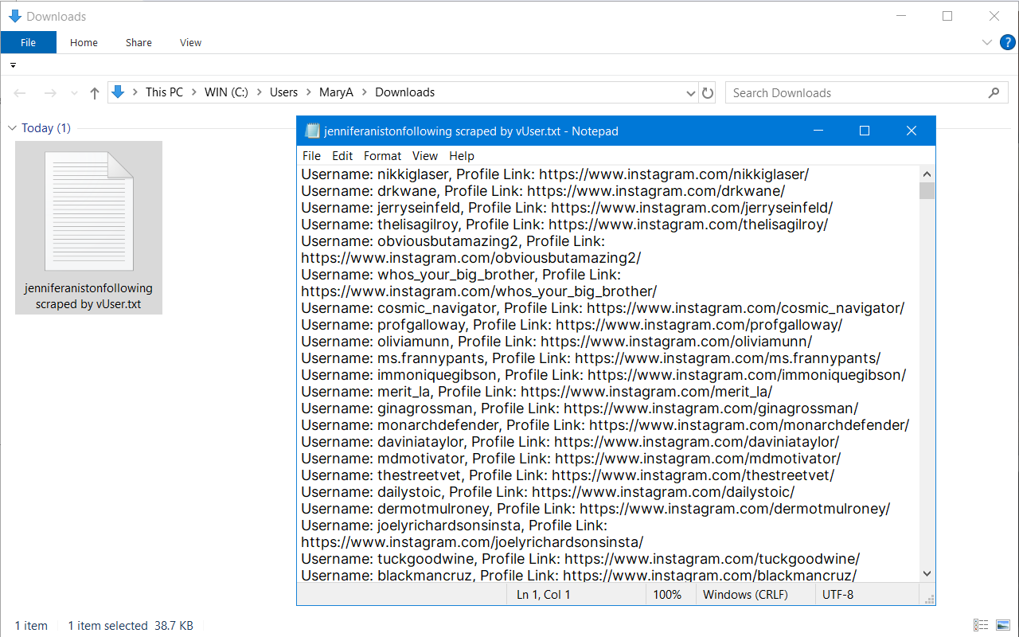
Task: Click '1 item selected 38.7 KB' status text
Action: coord(131,626)
